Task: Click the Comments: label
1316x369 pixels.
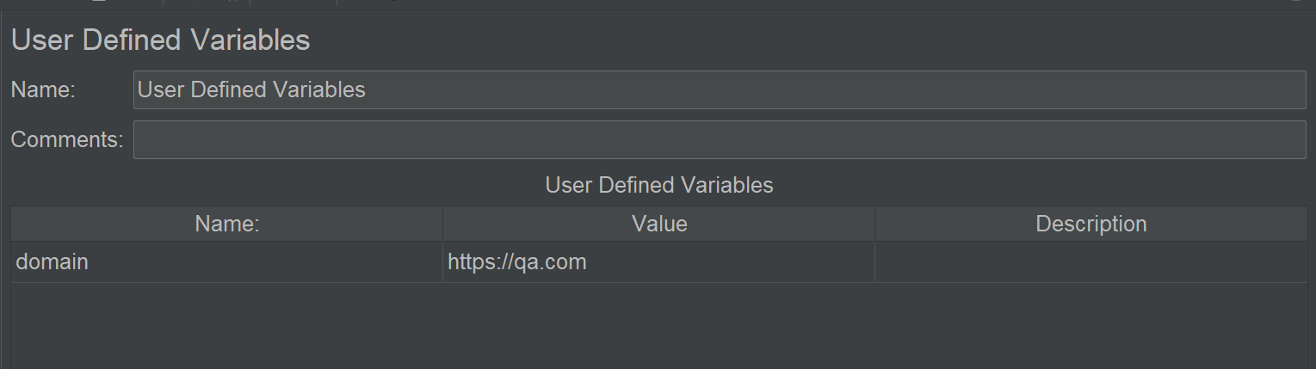Action: tap(67, 139)
